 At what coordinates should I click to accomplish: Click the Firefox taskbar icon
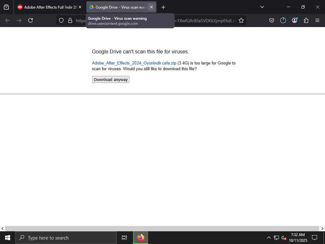tap(141, 238)
